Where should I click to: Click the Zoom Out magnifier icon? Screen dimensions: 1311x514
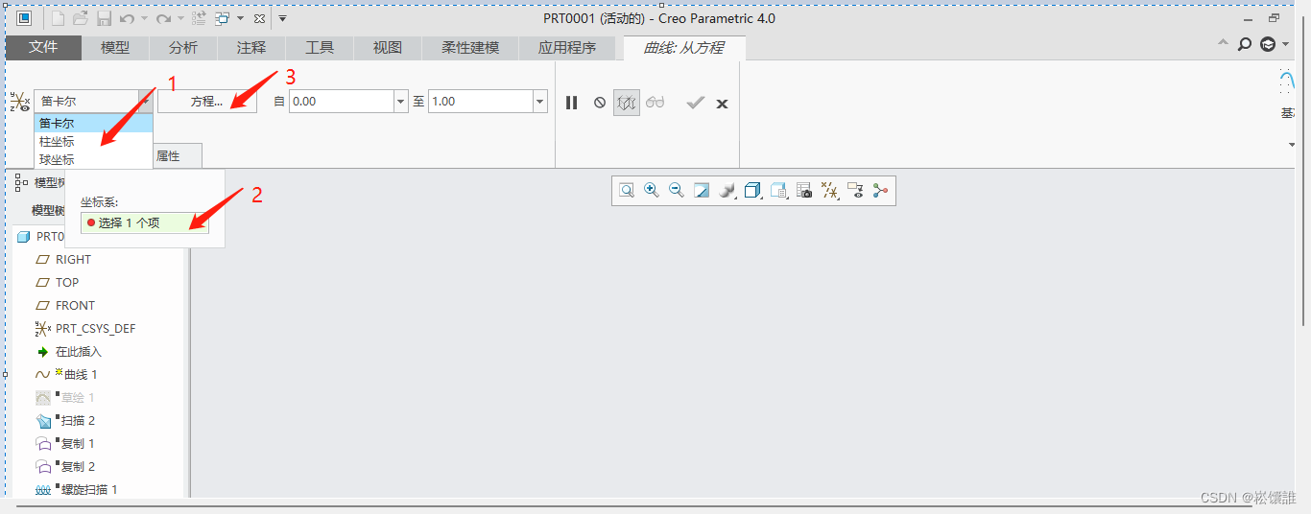(677, 191)
